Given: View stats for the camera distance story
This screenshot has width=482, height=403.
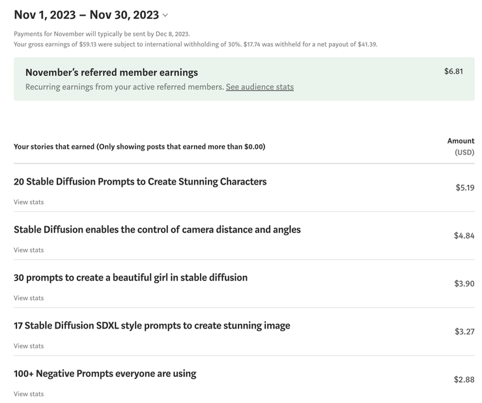Looking at the screenshot, I should click(29, 250).
